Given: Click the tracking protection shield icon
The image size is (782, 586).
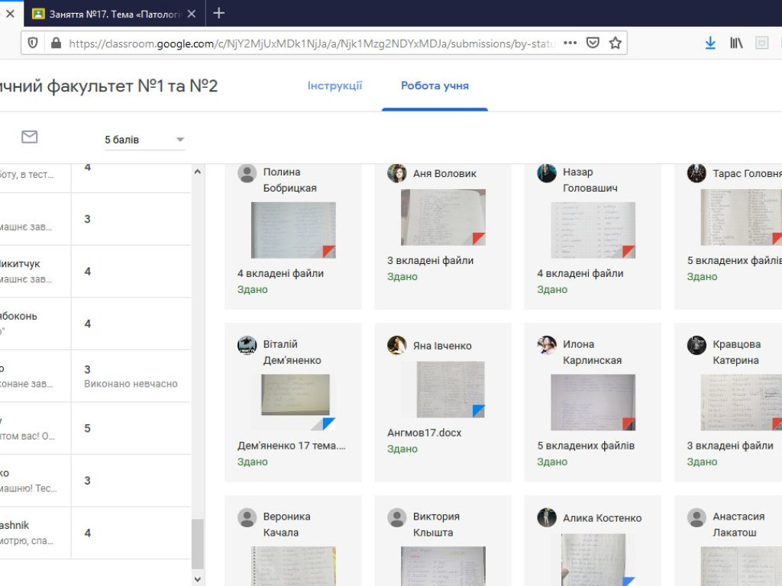Looking at the screenshot, I should coord(33,43).
